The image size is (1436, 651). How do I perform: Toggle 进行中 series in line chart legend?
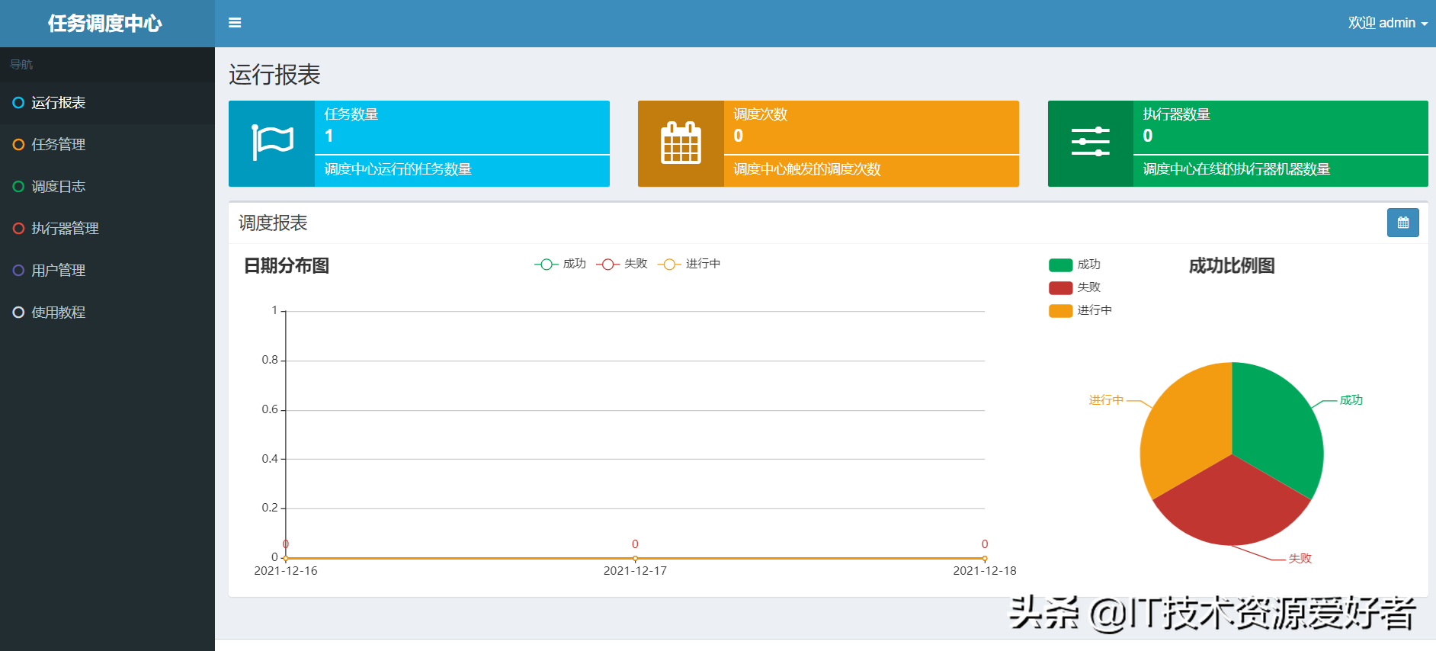click(x=689, y=264)
